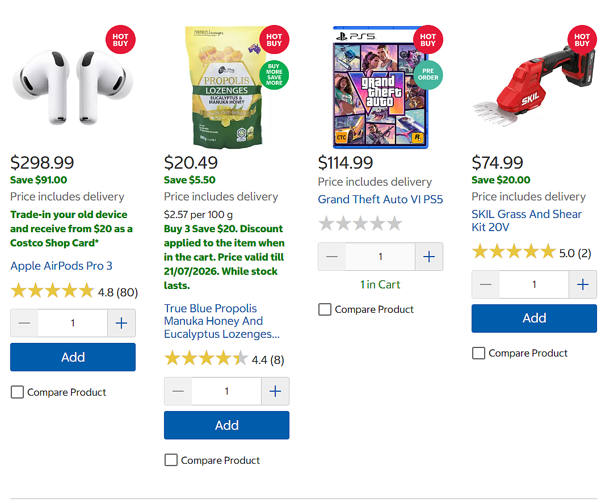This screenshot has width=601, height=503.
Task: Decrease AirPods Pro 3 quantity with minus
Action: [x=24, y=323]
